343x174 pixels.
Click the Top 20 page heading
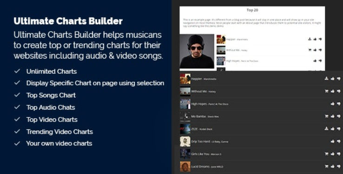[x=252, y=10]
